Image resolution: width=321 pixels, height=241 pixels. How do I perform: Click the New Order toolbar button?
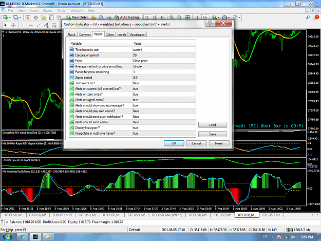point(77,17)
